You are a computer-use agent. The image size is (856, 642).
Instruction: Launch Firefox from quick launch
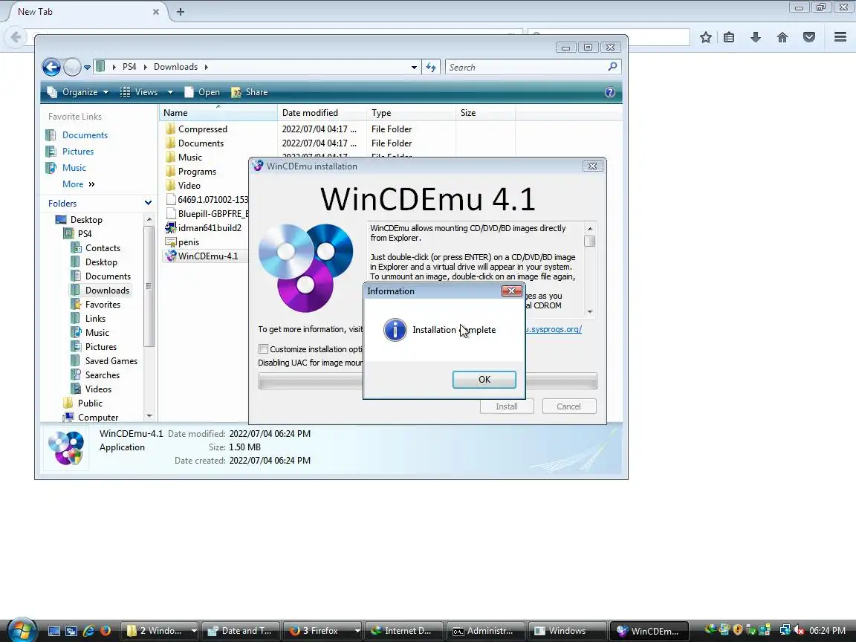pos(106,631)
